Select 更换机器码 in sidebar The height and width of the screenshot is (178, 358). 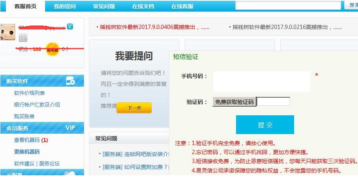pos(27,152)
